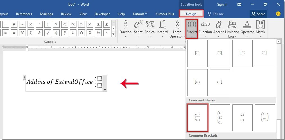Insert left double vertical bar bracket
The height and width of the screenshot is (140, 285).
[243, 53]
